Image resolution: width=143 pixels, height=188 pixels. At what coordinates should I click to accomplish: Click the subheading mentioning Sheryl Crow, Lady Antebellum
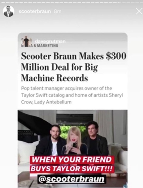[x=72, y=95]
